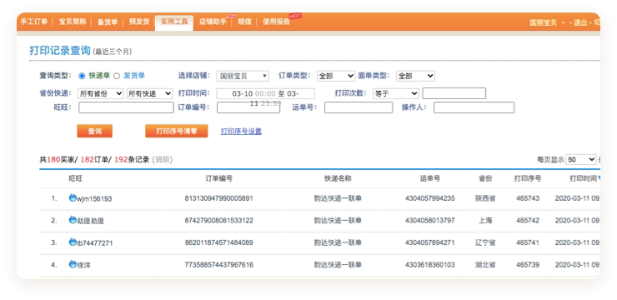Click buyer name tb74477271
Screen dimensions: 617x300
(x=95, y=243)
